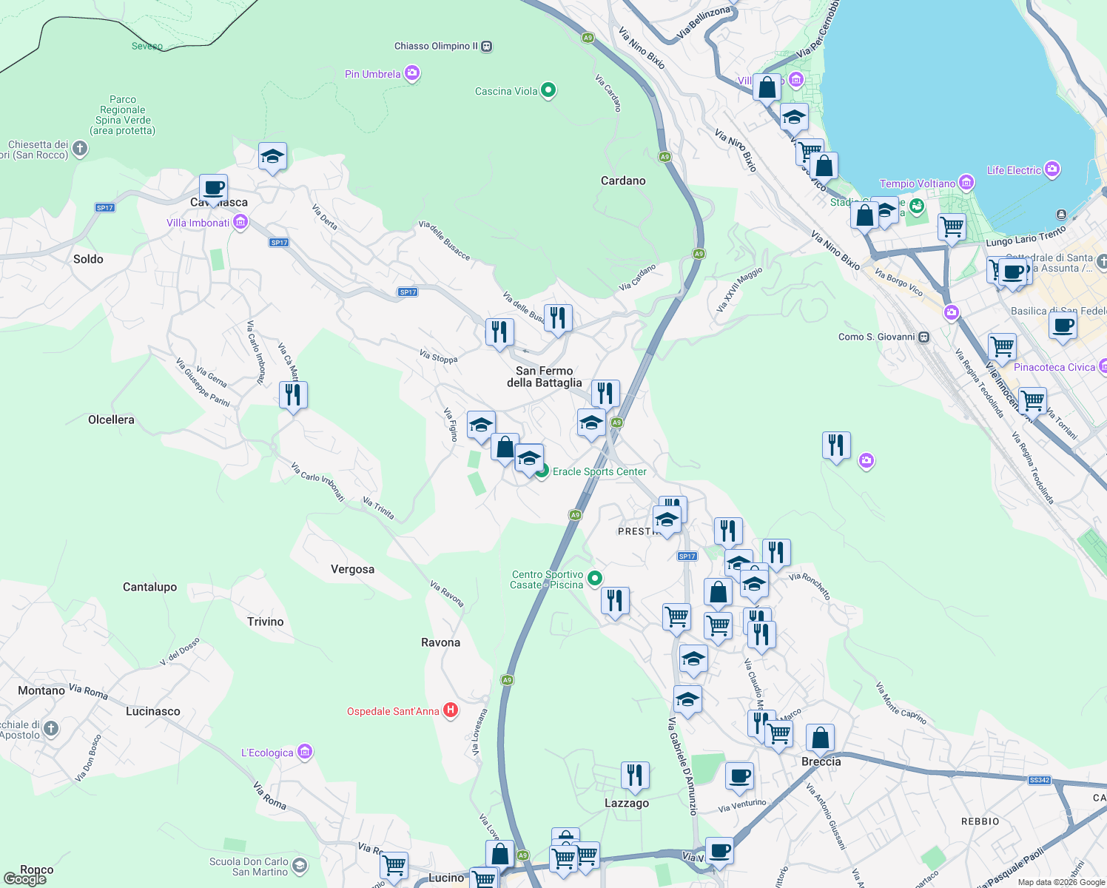Click the Scuola Don Carlo San Martino icon

(298, 863)
